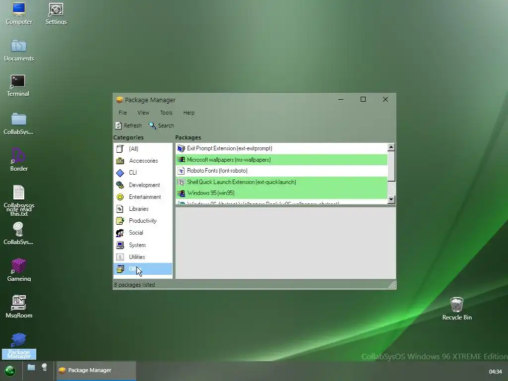The width and height of the screenshot is (508, 381).
Task: Select Shell Quick Launch Extension row
Action: [282, 182]
